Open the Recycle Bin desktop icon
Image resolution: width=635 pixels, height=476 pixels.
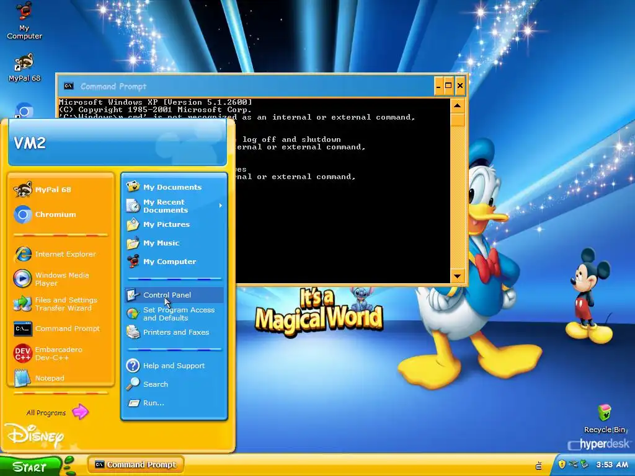(x=604, y=418)
